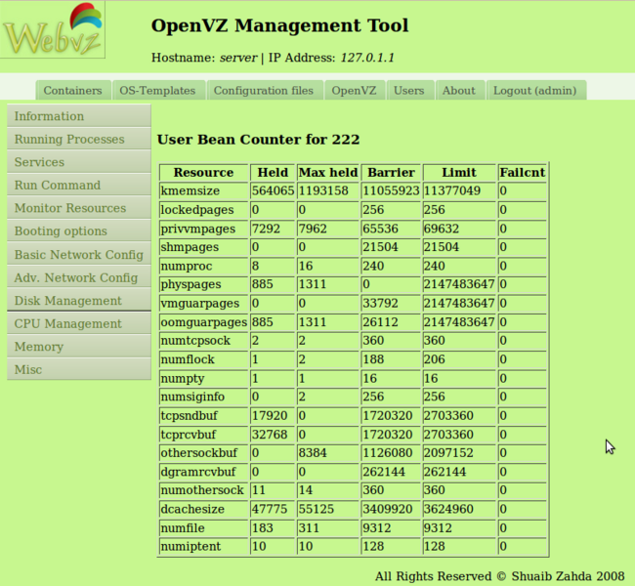Click the Barrier column header
The image size is (635, 586).
pos(391,173)
